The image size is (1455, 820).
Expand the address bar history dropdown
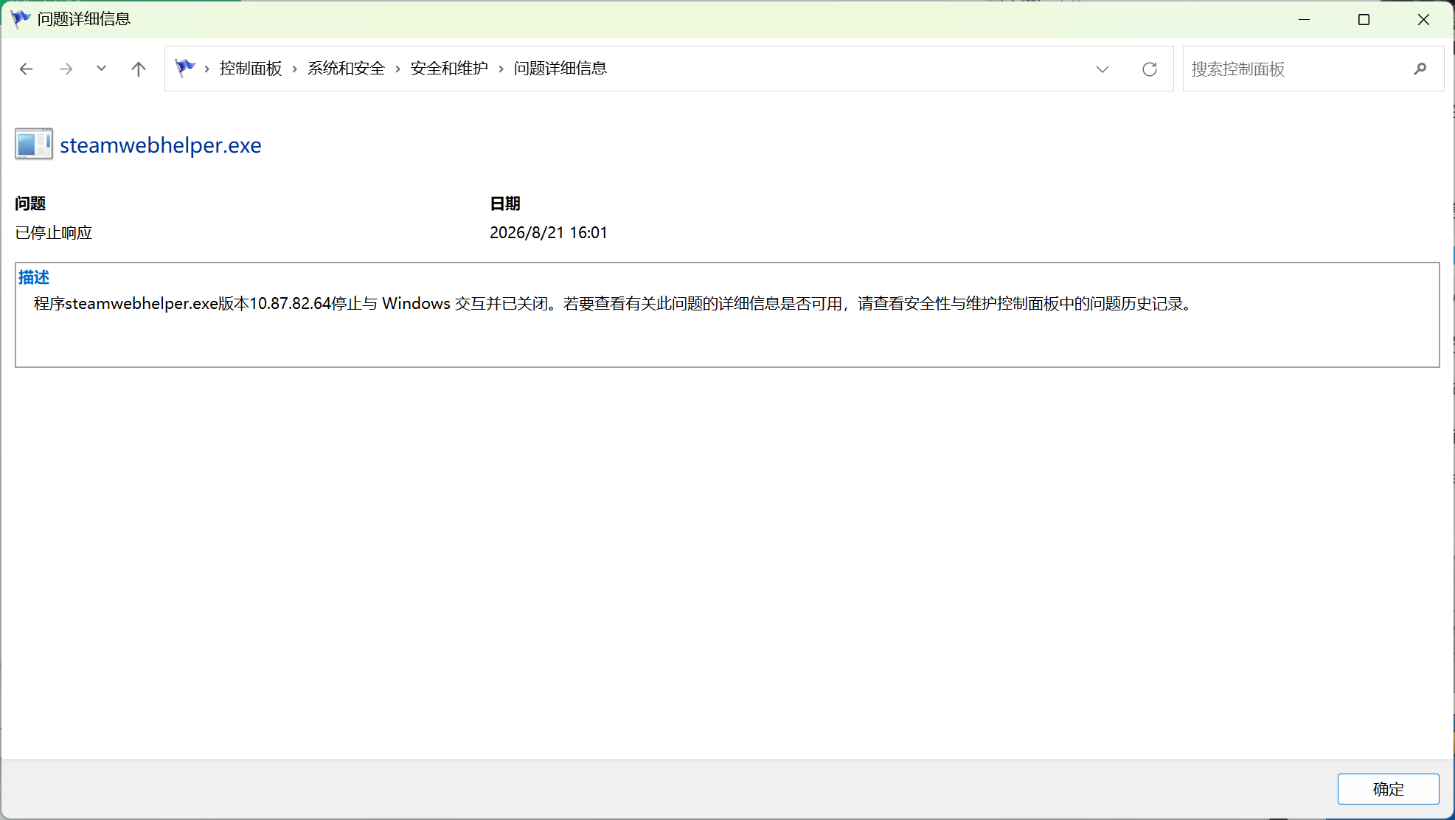coord(1102,69)
